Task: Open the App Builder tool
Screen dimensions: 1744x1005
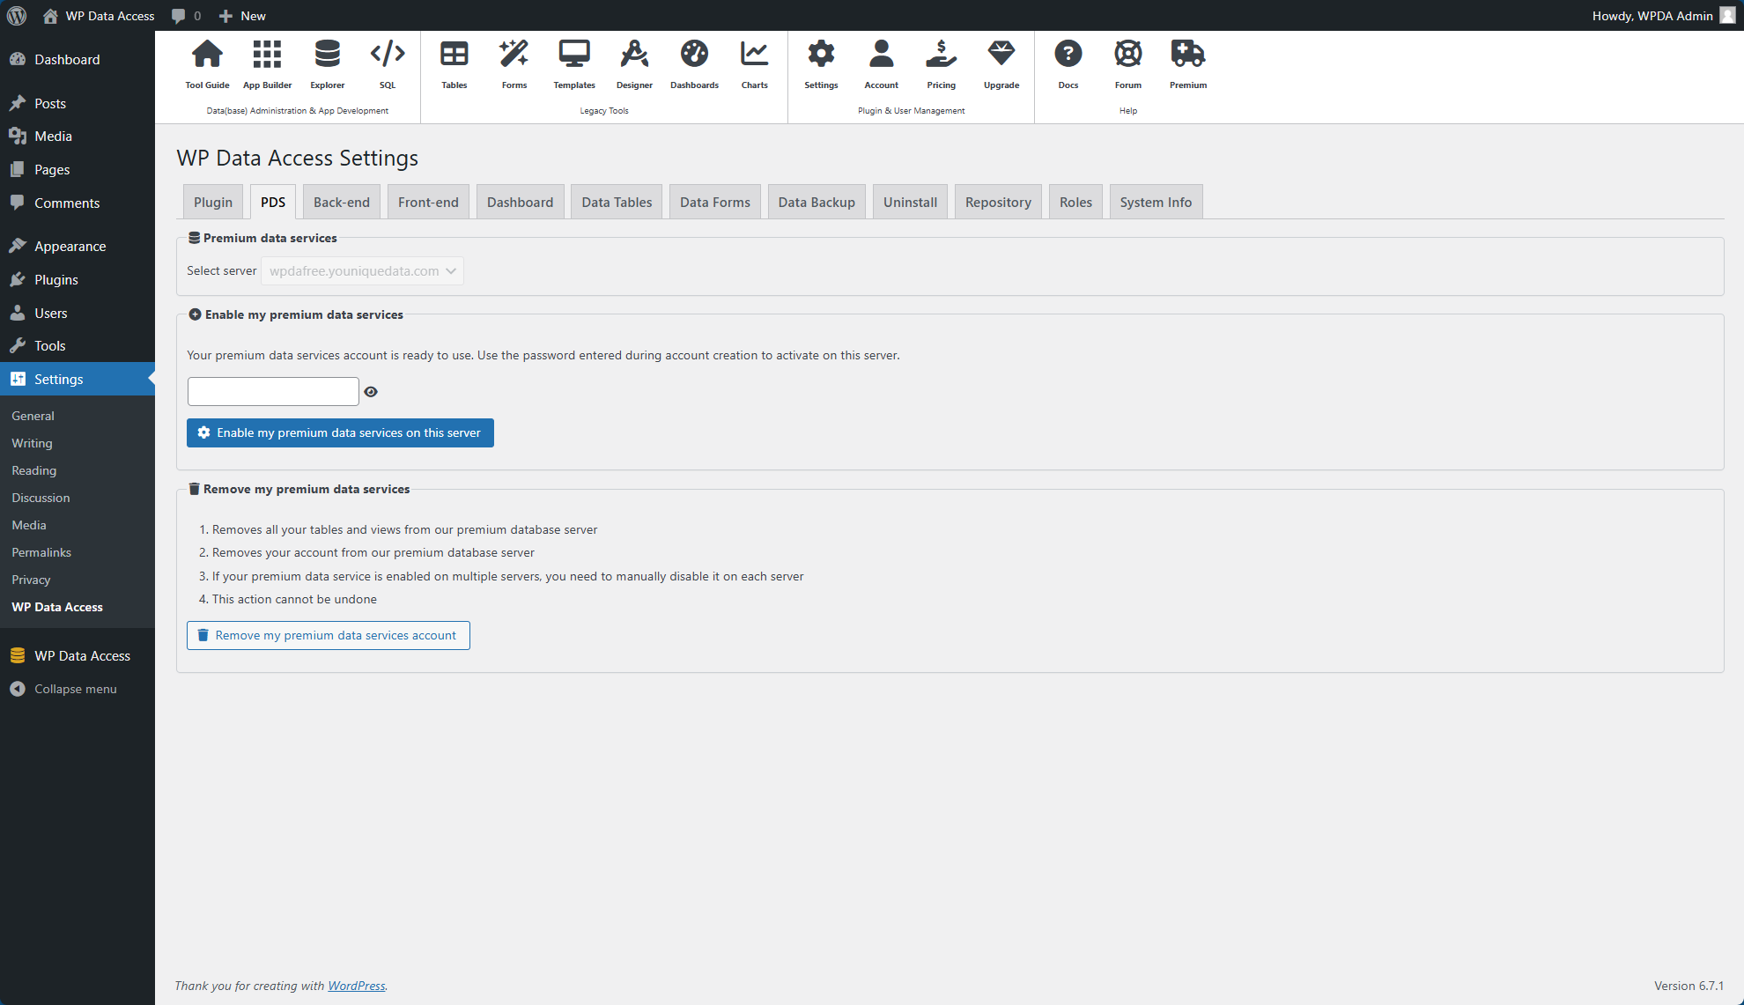Action: [267, 62]
